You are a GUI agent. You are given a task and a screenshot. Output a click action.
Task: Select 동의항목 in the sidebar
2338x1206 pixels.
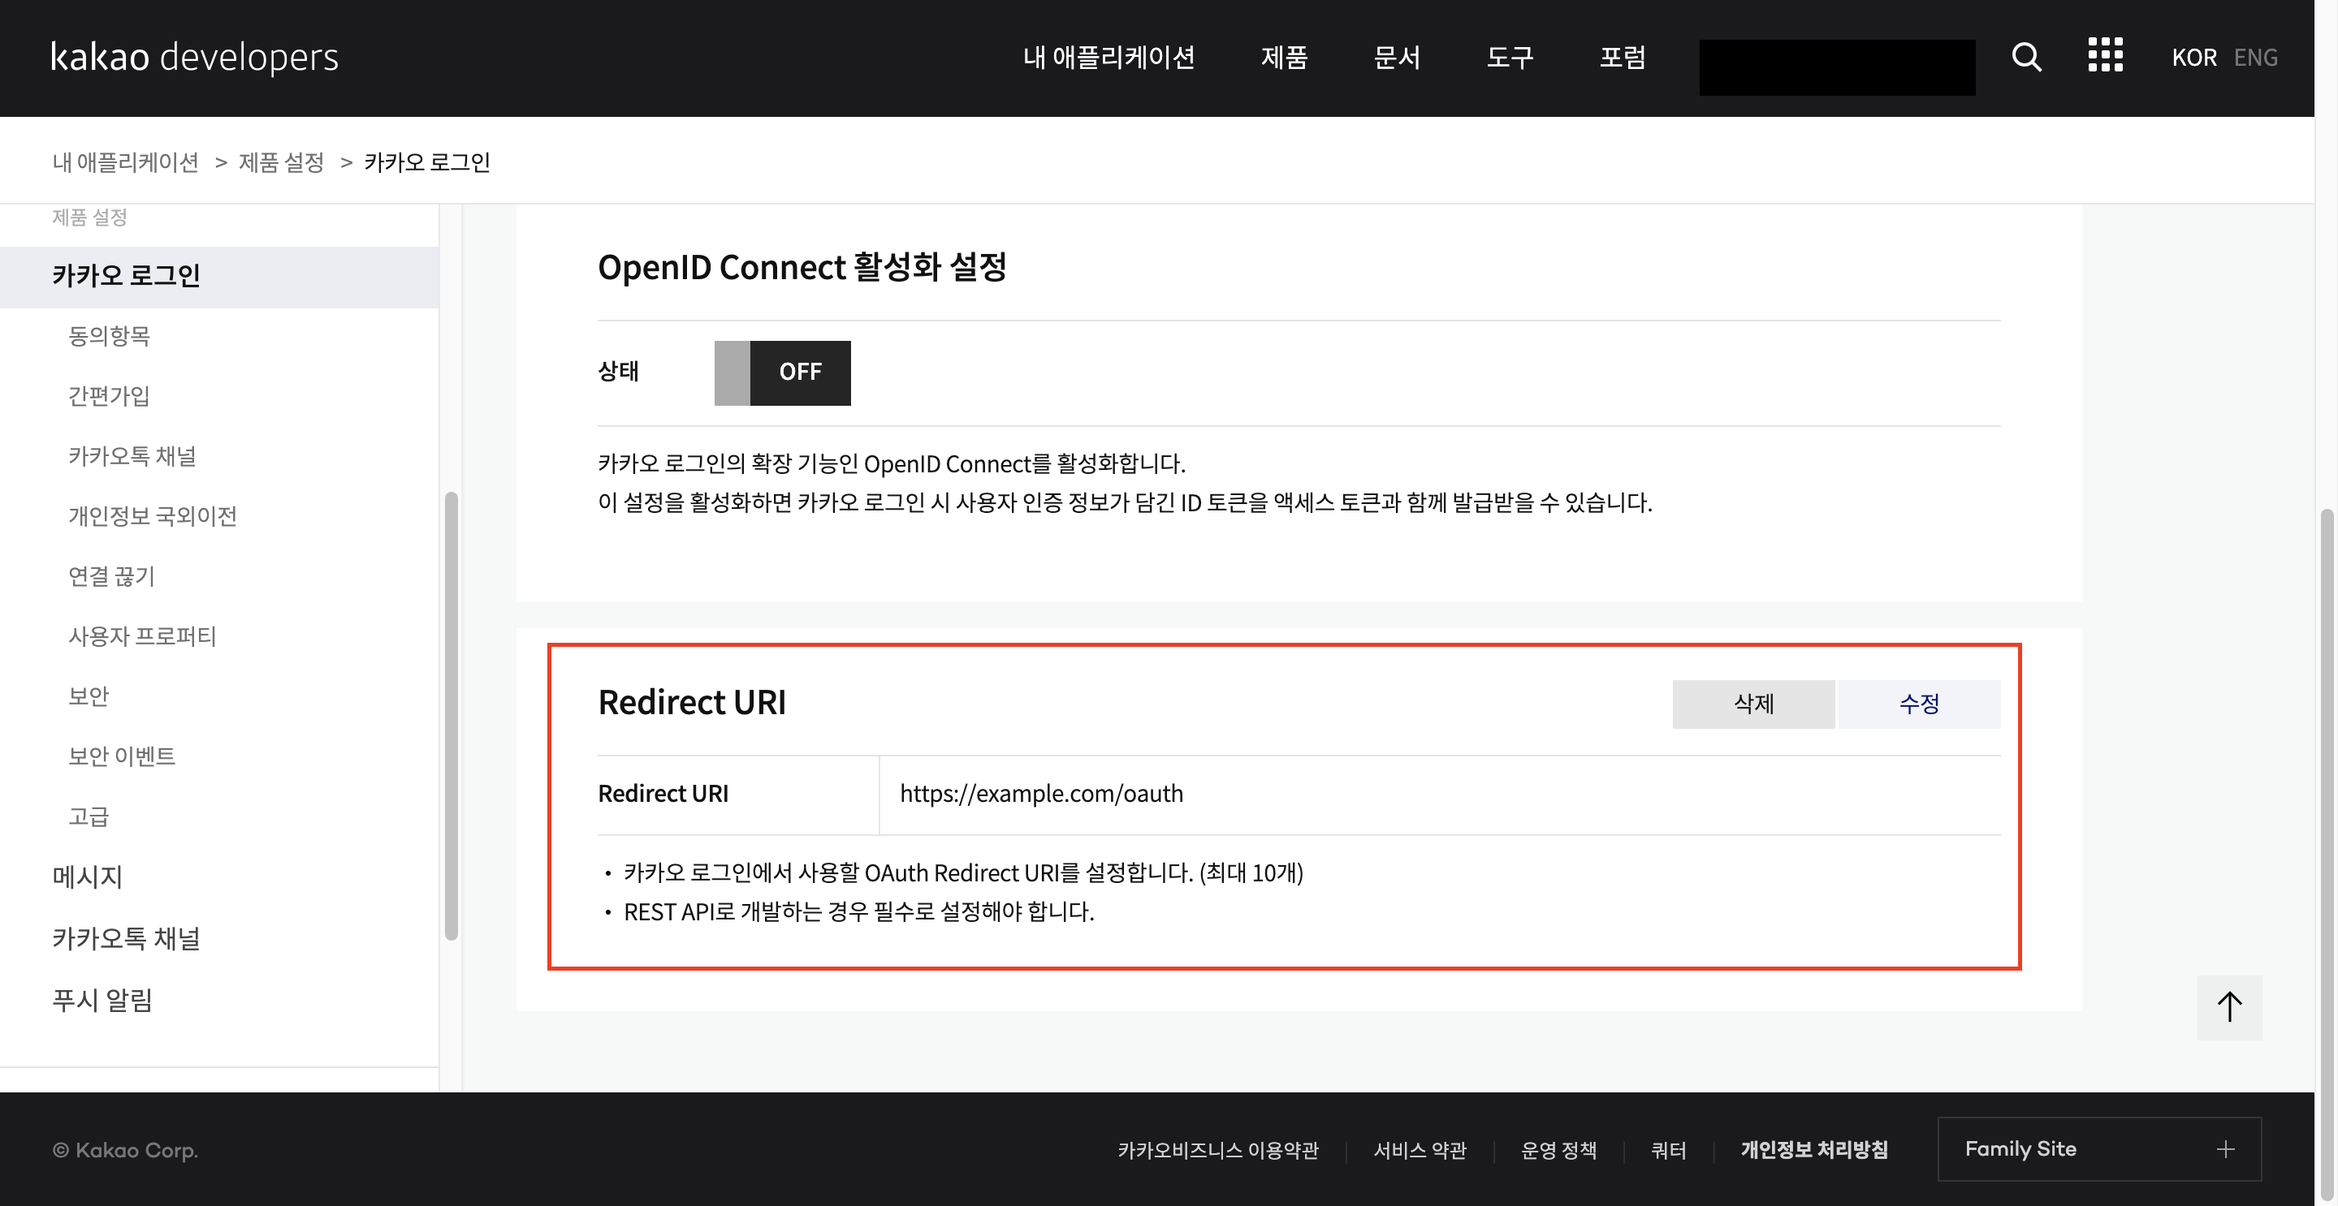click(109, 335)
